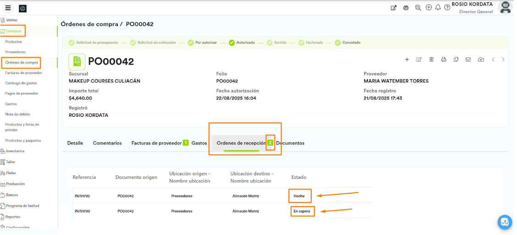Open the notifications bell

(x=438, y=7)
